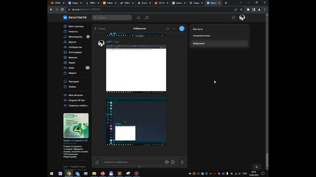Click the browser address bar
Screen dimensions: 316x177
click(150, 9)
